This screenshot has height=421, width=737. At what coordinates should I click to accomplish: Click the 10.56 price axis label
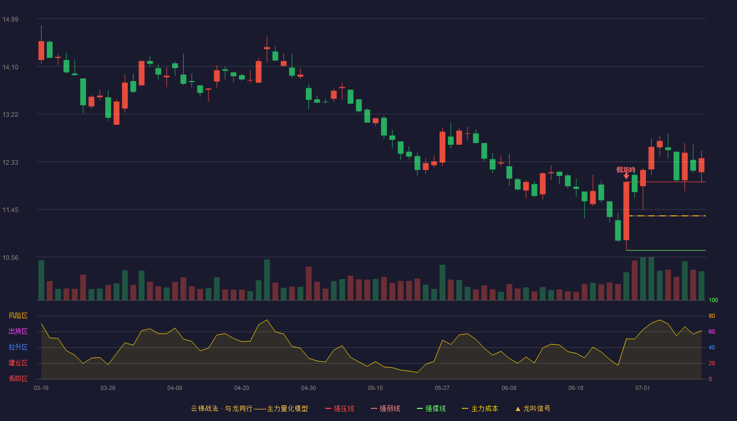10,258
